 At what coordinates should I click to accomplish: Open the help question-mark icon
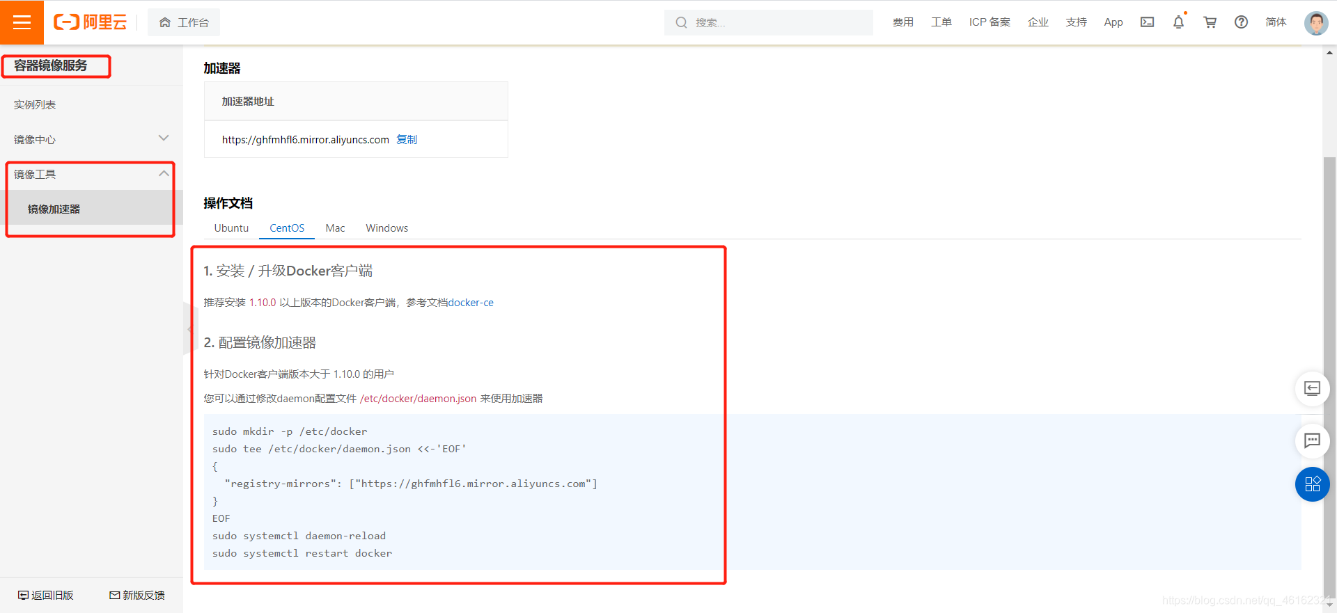point(1241,22)
